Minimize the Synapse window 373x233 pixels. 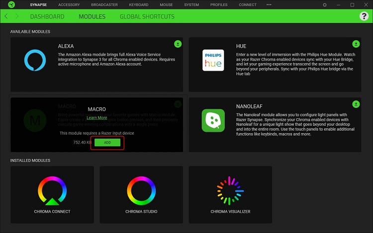(x=338, y=5)
